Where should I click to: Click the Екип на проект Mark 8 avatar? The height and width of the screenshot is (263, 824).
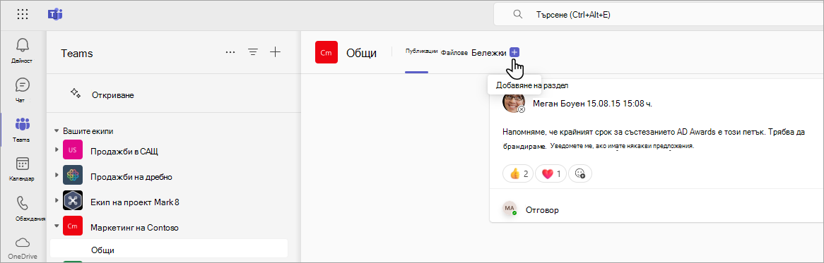point(73,201)
